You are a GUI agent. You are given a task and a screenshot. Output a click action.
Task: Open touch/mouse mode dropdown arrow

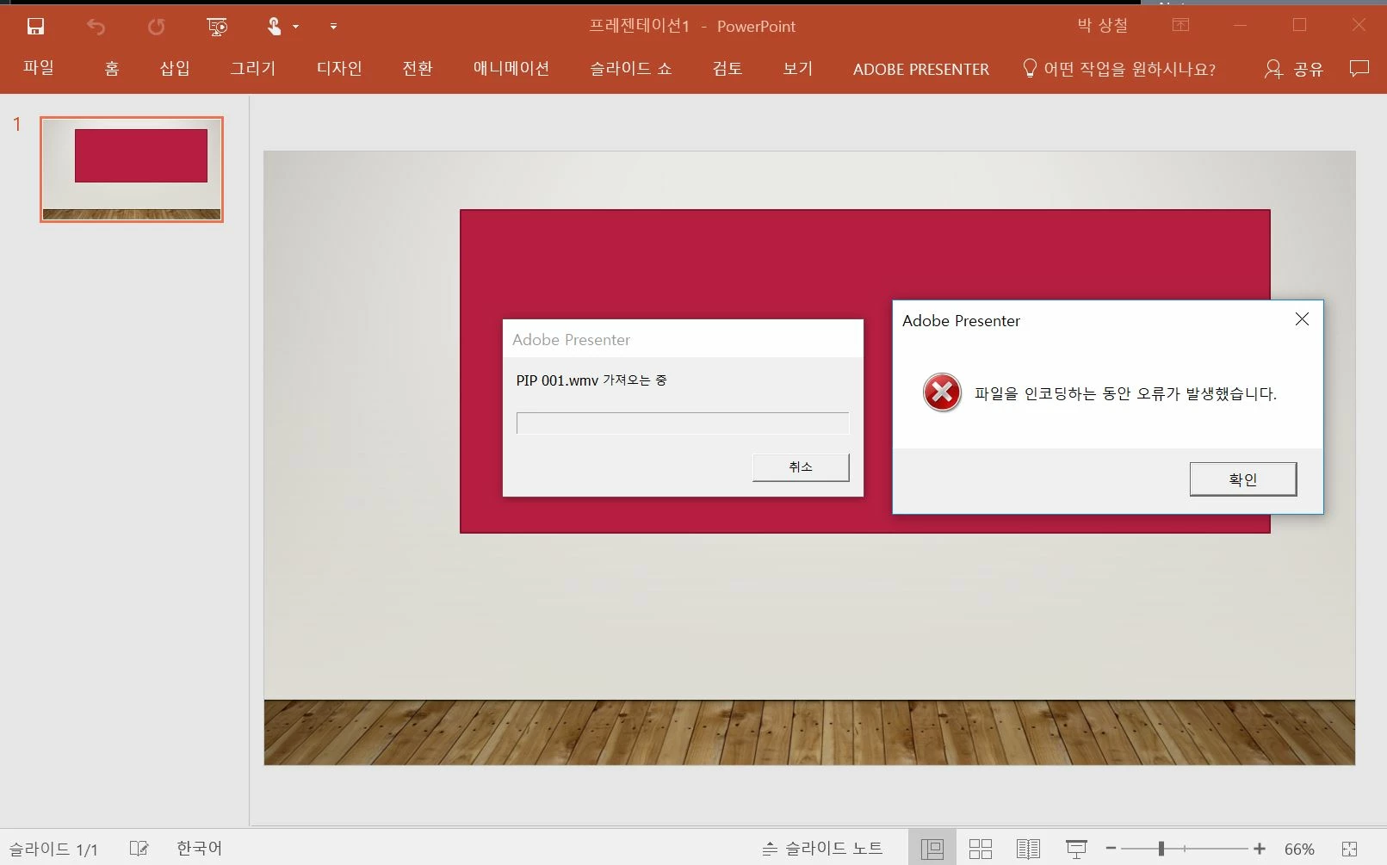[295, 27]
